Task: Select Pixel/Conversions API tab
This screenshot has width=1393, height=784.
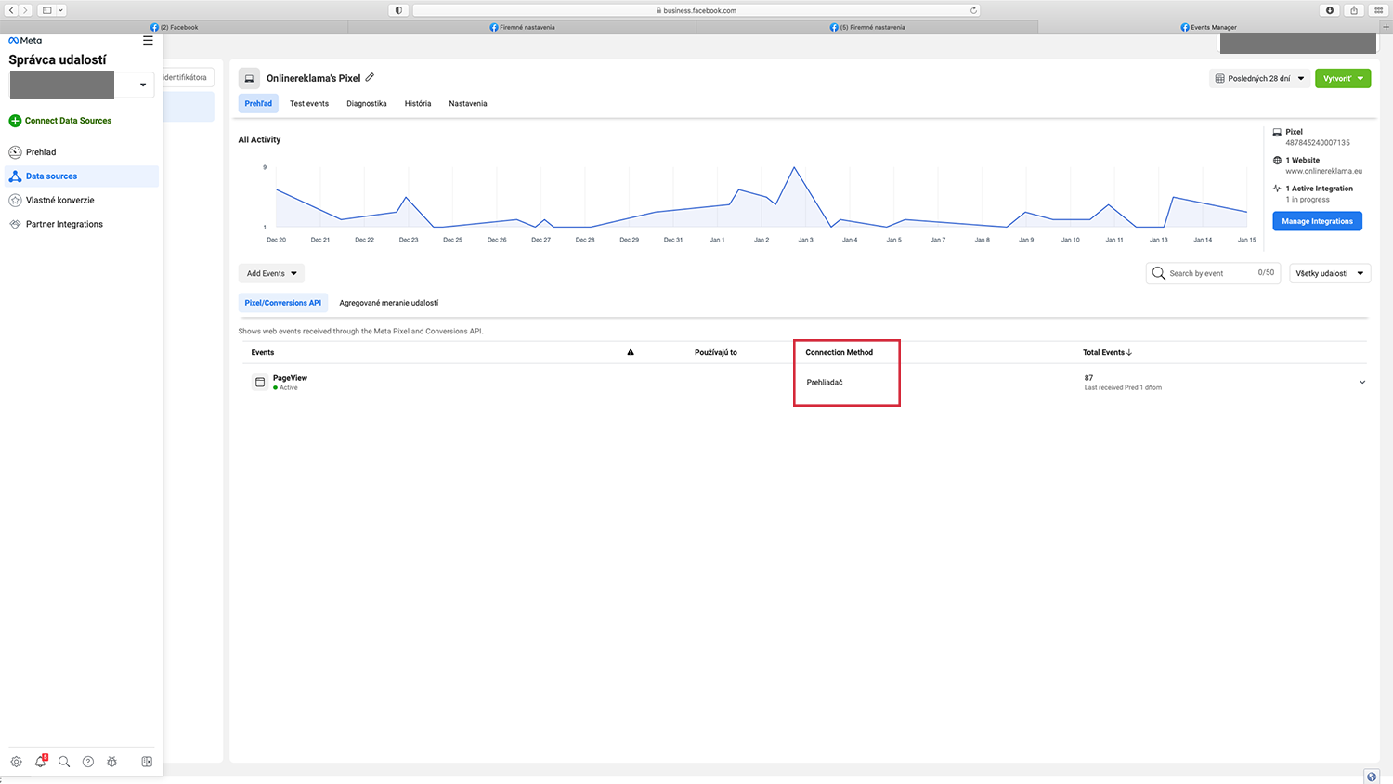Action: click(x=283, y=303)
